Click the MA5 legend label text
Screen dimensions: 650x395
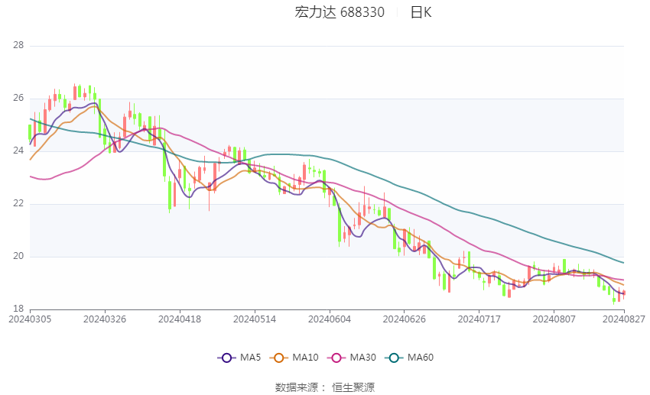click(250, 358)
